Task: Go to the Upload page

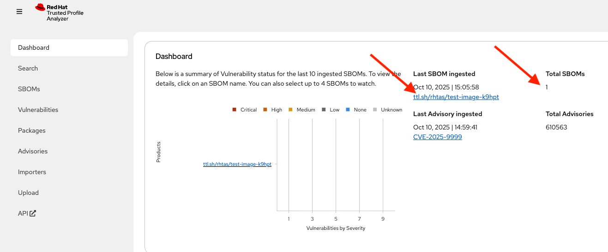Action: (28, 193)
